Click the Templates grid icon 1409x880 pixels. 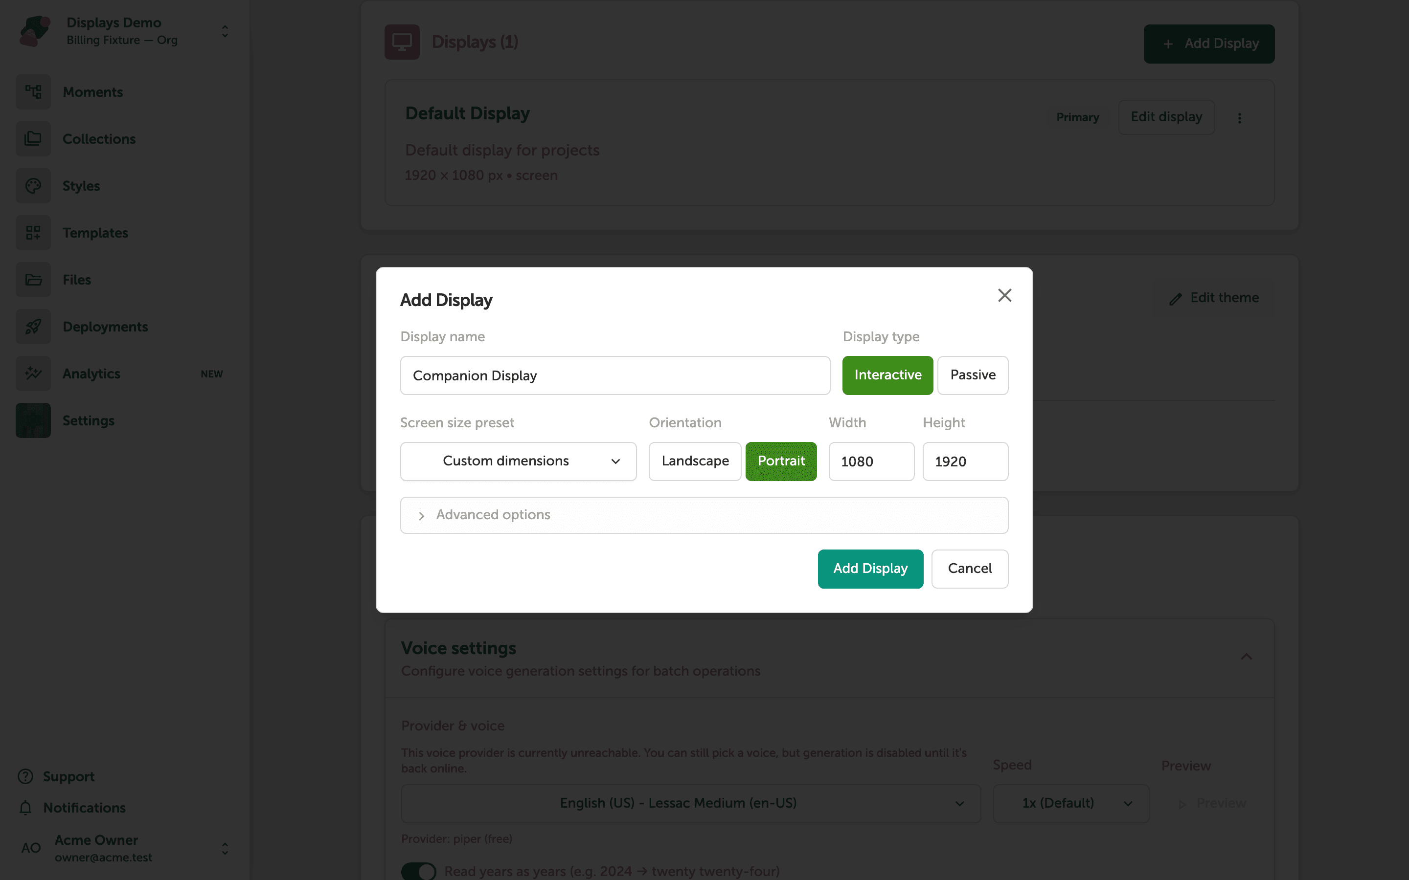pyautogui.click(x=33, y=233)
